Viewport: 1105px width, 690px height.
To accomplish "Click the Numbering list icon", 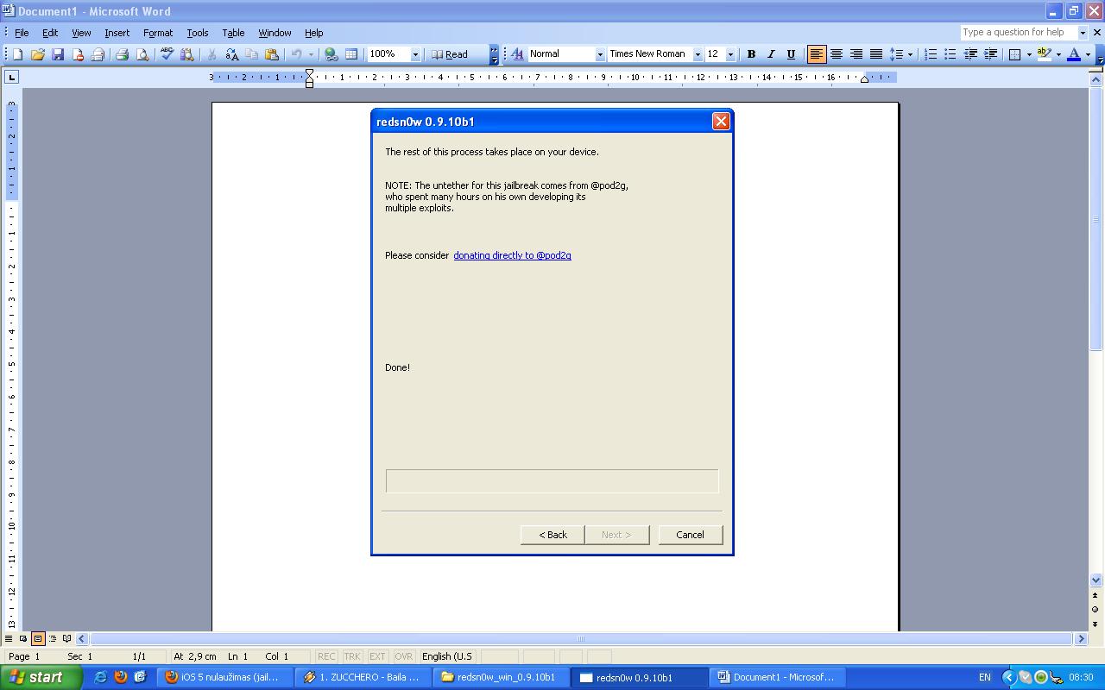I will pos(931,54).
